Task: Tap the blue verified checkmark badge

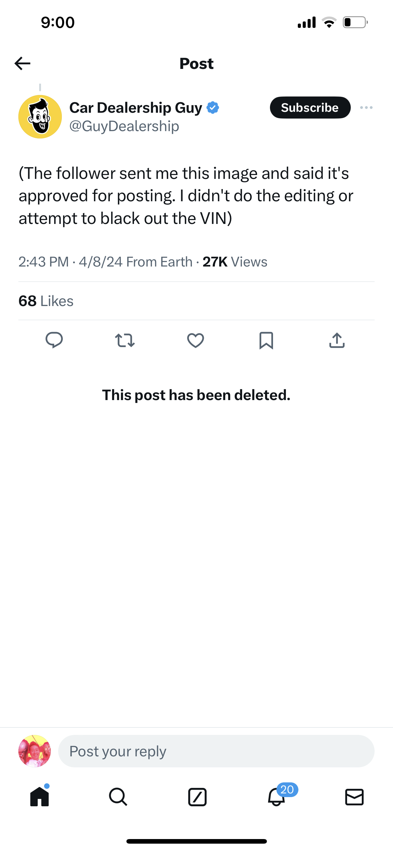Action: [x=213, y=108]
